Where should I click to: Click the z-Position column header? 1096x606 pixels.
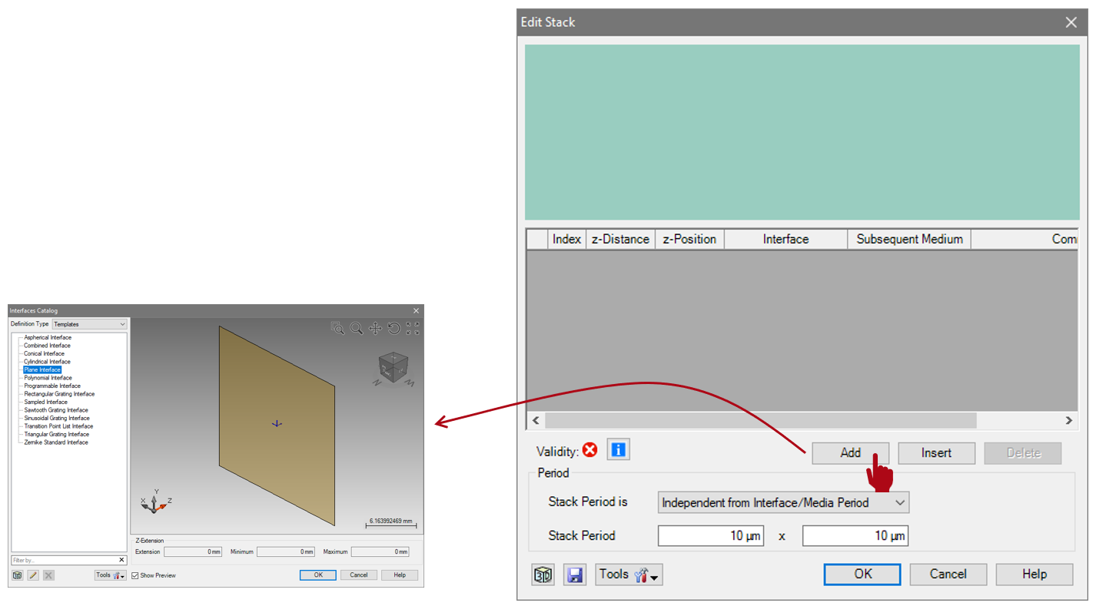click(x=689, y=239)
